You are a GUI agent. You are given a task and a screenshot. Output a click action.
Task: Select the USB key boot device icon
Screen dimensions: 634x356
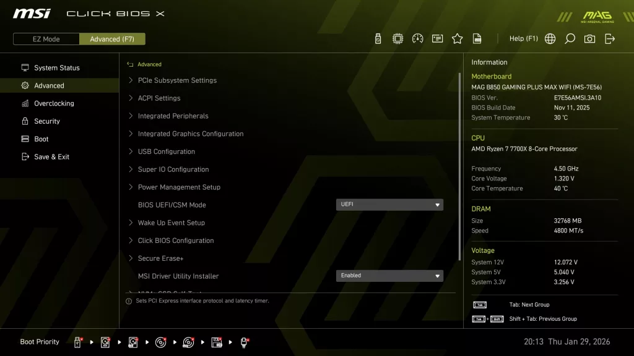click(x=77, y=341)
